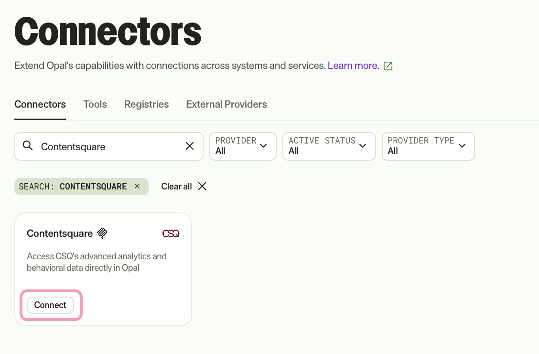539x354 pixels.
Task: Click the X next to Clear all
Action: click(x=202, y=186)
